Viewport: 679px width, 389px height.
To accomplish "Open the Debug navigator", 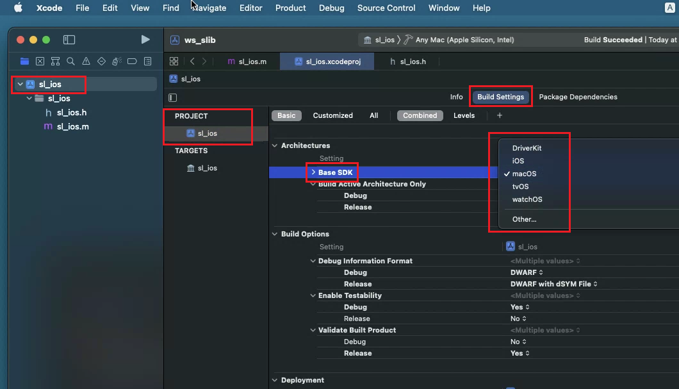I will pyautogui.click(x=117, y=61).
